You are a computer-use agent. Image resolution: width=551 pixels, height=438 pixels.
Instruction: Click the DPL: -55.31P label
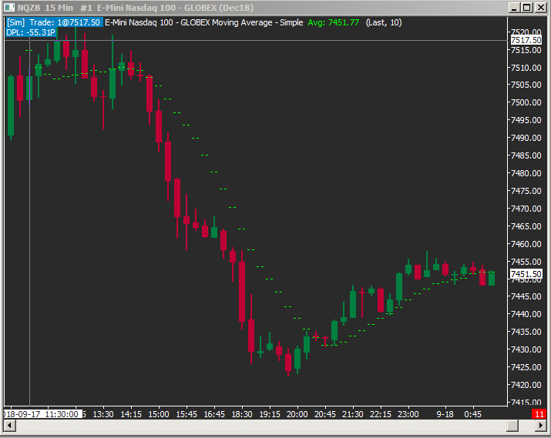pos(31,32)
